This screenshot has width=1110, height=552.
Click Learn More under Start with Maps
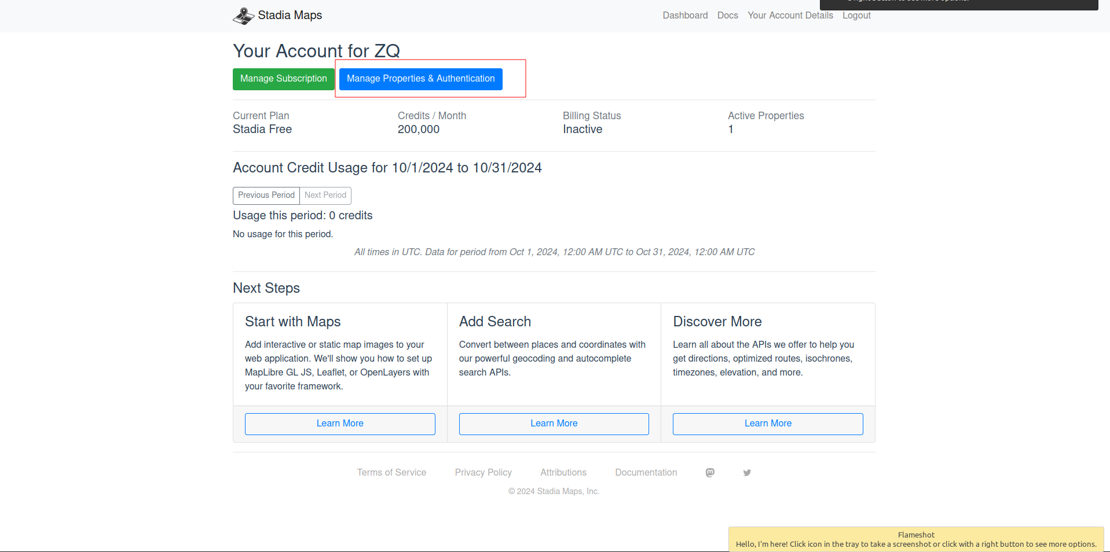pos(340,424)
